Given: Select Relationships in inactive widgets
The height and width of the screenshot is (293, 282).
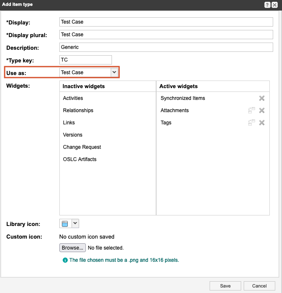Looking at the screenshot, I should 78,110.
